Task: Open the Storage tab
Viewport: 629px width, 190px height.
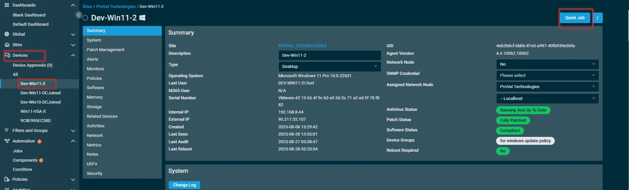Action: pyautogui.click(x=122, y=107)
